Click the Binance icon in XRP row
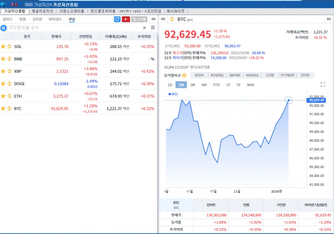This screenshot has height=234, width=334. 9,71
